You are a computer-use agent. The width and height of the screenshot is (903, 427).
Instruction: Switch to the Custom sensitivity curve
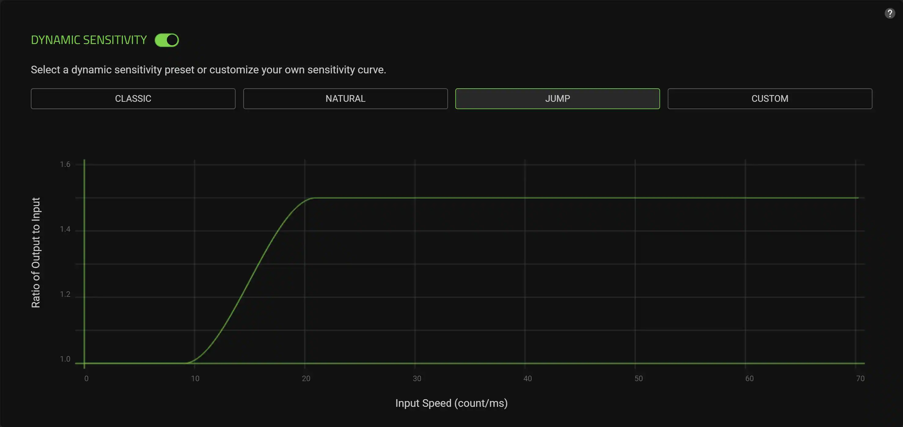point(770,99)
